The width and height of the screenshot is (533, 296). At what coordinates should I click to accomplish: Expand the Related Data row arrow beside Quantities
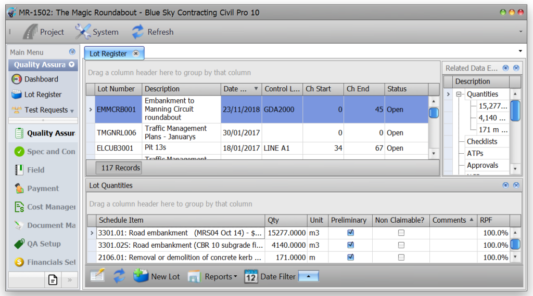coord(448,95)
